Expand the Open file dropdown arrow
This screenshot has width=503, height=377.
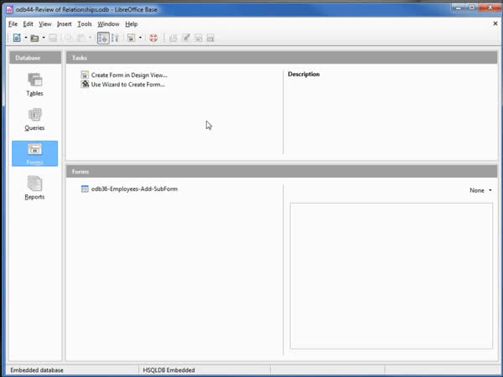pos(44,38)
